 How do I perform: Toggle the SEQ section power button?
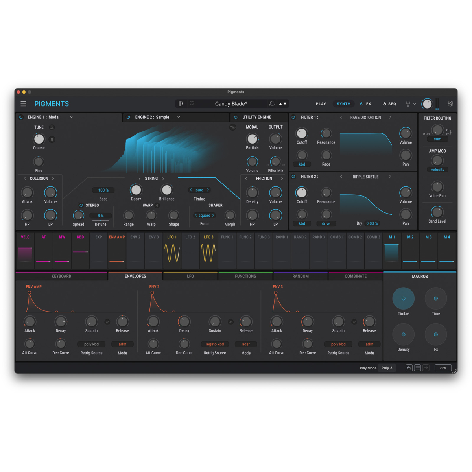point(383,103)
